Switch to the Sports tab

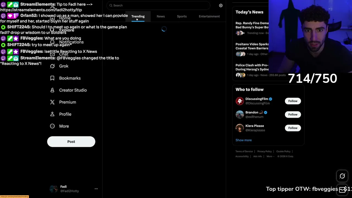point(182,16)
